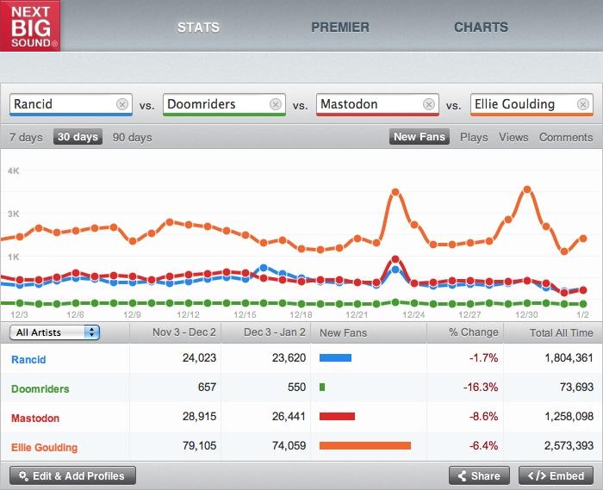The width and height of the screenshot is (603, 490).
Task: Open the PREMIER section
Action: point(340,28)
